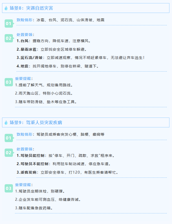Click the water drop icon beside 场景8

point(6,8)
